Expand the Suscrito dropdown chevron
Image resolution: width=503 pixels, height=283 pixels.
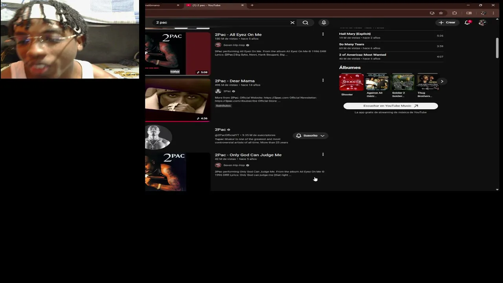(322, 136)
